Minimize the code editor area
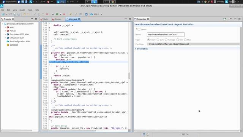The width and height of the screenshot is (243, 137). click(126, 19)
